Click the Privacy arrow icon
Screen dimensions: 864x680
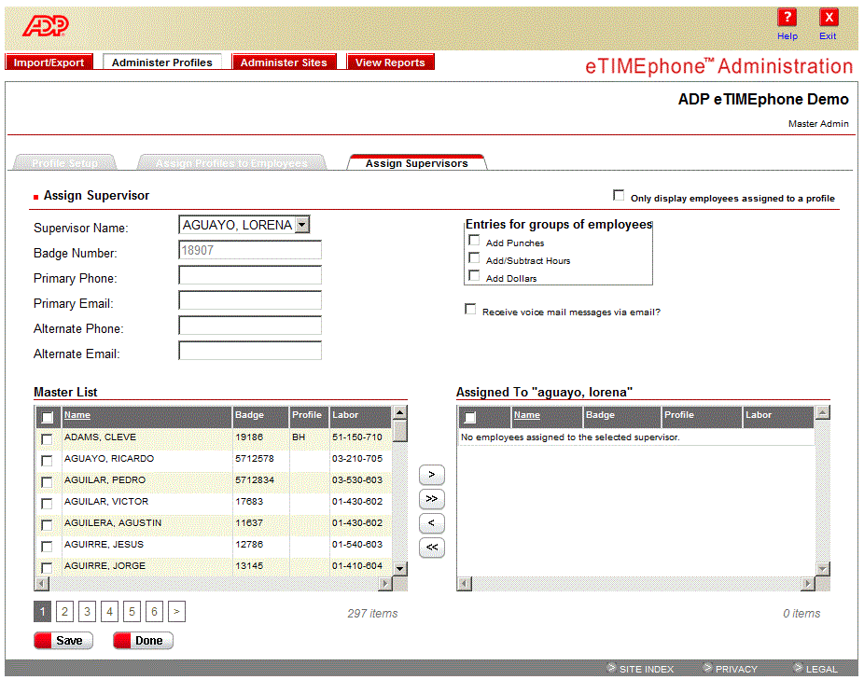(x=707, y=668)
